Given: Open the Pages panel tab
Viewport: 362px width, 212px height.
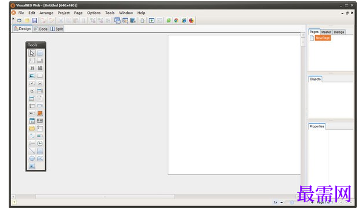Looking at the screenshot, I should point(314,32).
